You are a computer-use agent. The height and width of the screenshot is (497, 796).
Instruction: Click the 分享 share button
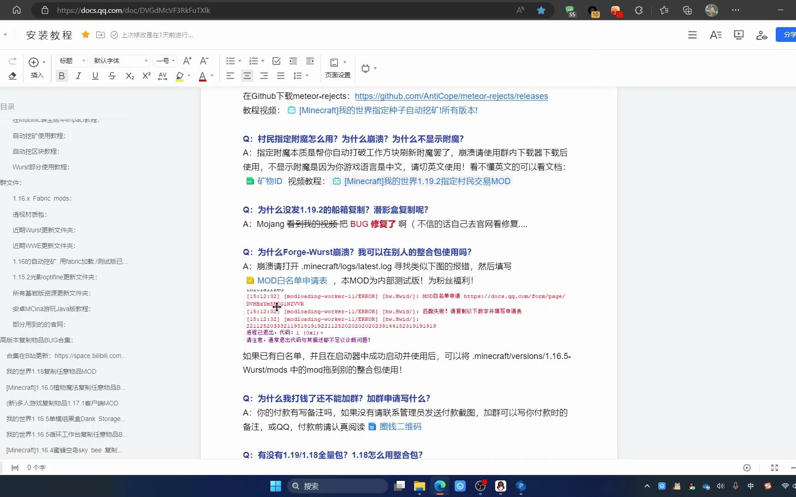(790, 35)
